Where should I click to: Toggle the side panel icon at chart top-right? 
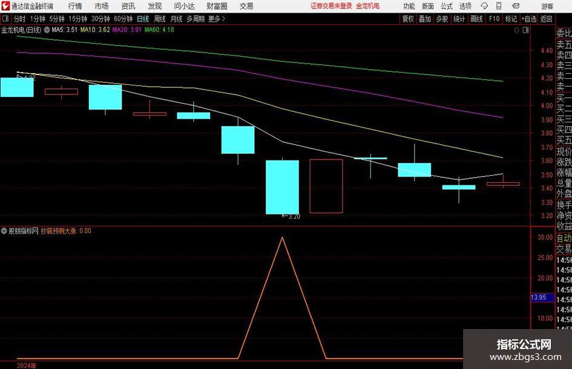pyautogui.click(x=525, y=30)
